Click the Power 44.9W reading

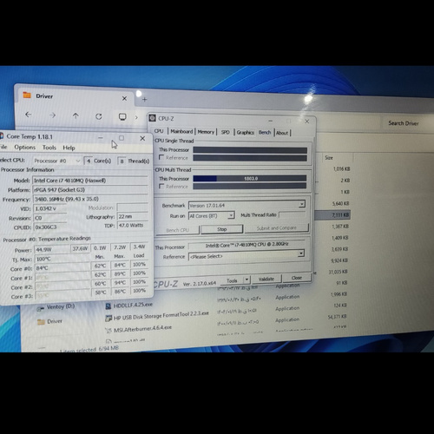tap(52, 249)
